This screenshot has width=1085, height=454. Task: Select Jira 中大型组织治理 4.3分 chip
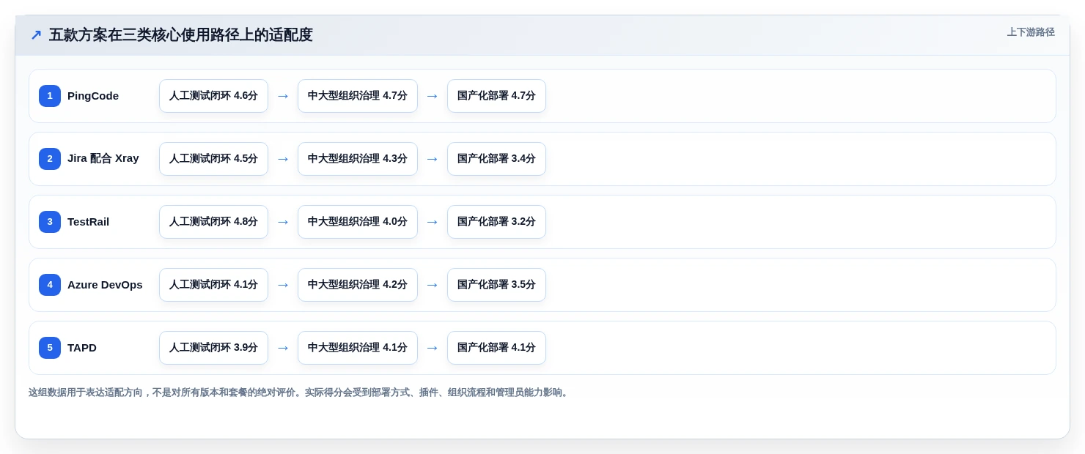tap(358, 159)
